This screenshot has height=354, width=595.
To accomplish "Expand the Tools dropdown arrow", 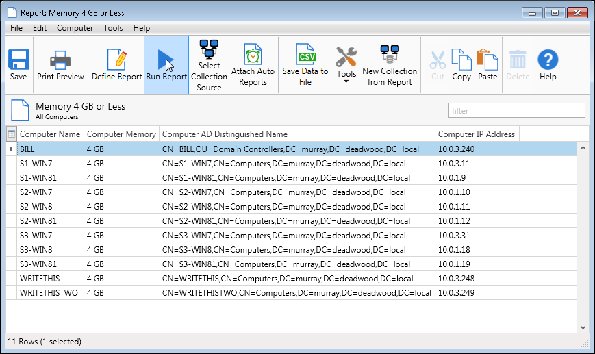I will (x=346, y=82).
